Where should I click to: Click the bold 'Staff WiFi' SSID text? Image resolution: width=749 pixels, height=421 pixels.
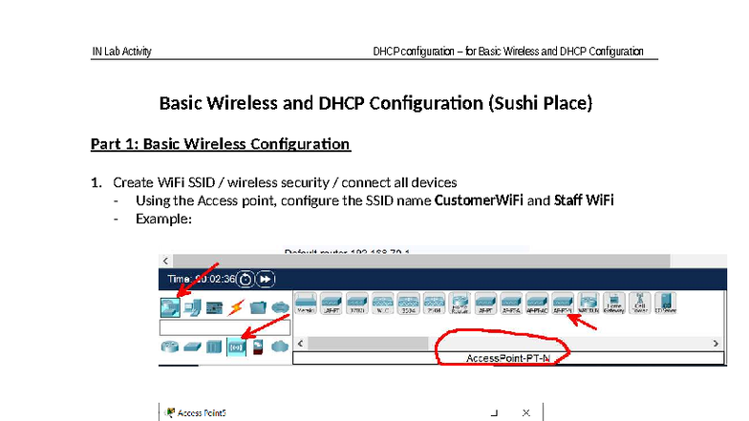pos(584,200)
